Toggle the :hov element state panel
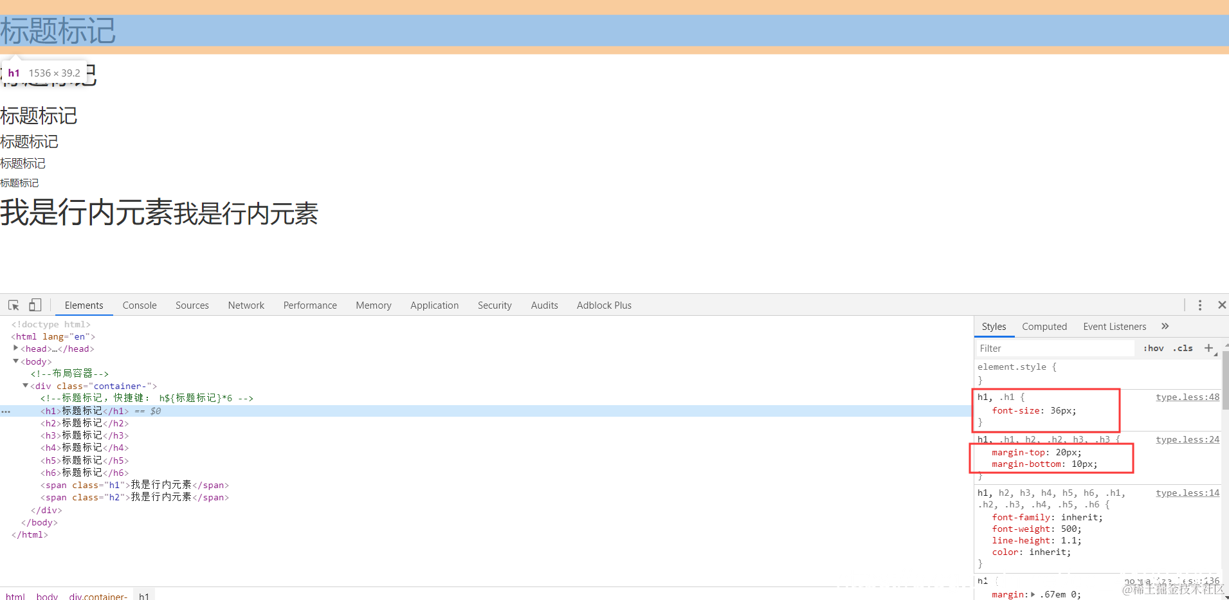 click(1153, 348)
